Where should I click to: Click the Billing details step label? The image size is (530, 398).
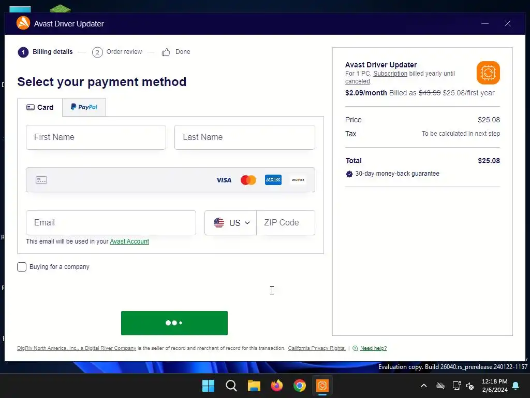point(53,52)
